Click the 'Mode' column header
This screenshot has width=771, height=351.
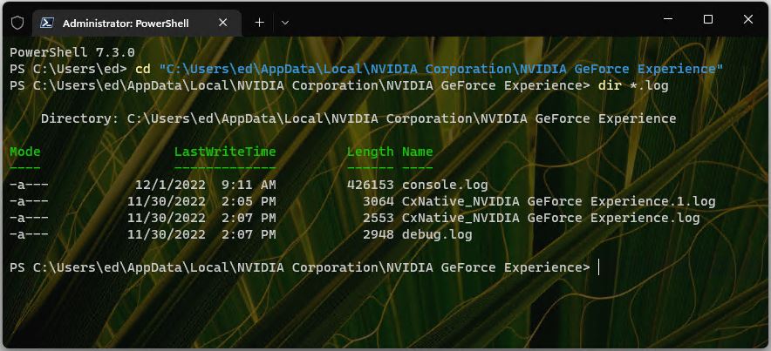[x=25, y=152]
